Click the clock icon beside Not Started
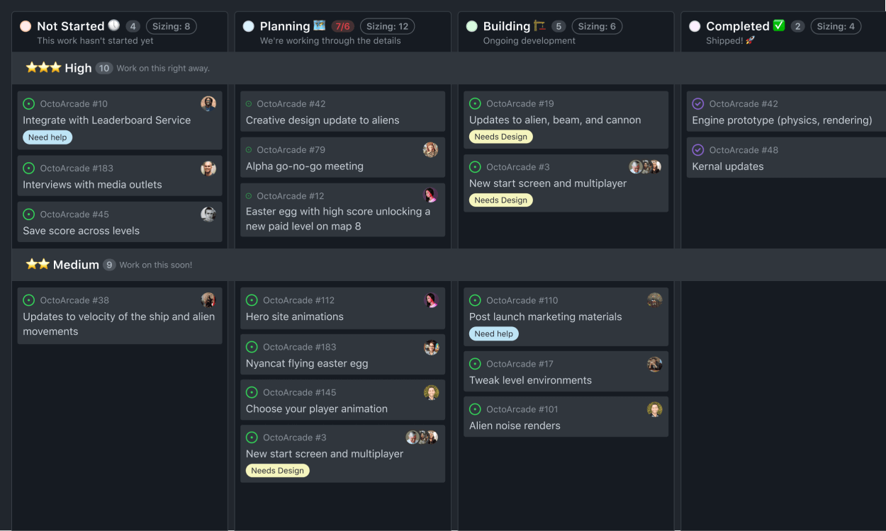Image resolution: width=886 pixels, height=531 pixels. [x=112, y=25]
